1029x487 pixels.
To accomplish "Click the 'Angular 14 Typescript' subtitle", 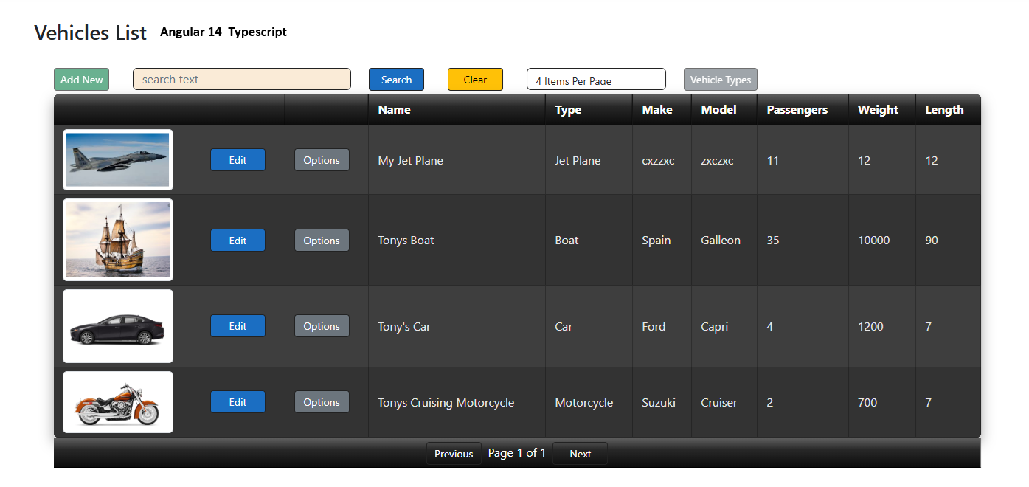I will [x=224, y=32].
